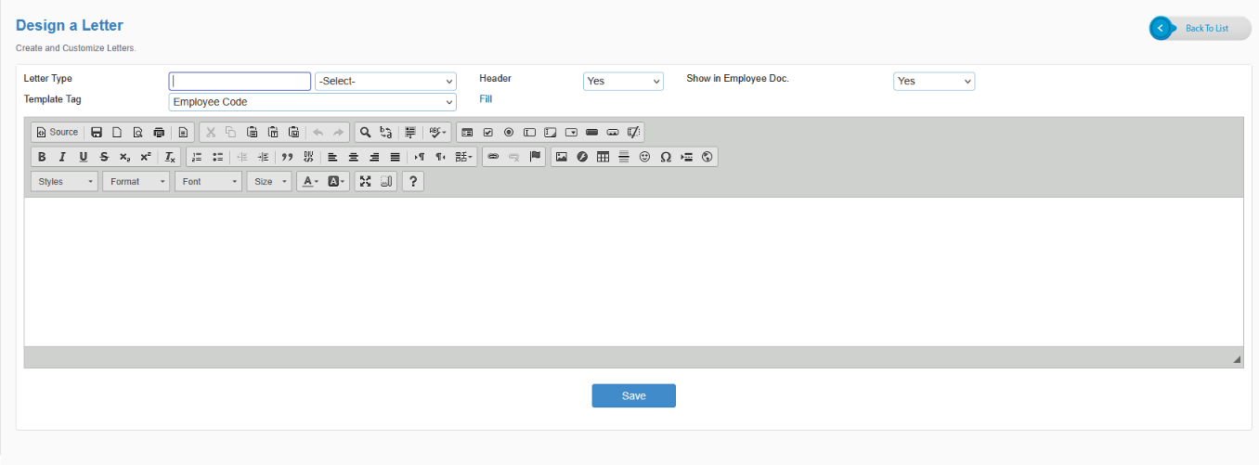Image resolution: width=1259 pixels, height=465 pixels.
Task: Justify text alignment
Action: 395,157
